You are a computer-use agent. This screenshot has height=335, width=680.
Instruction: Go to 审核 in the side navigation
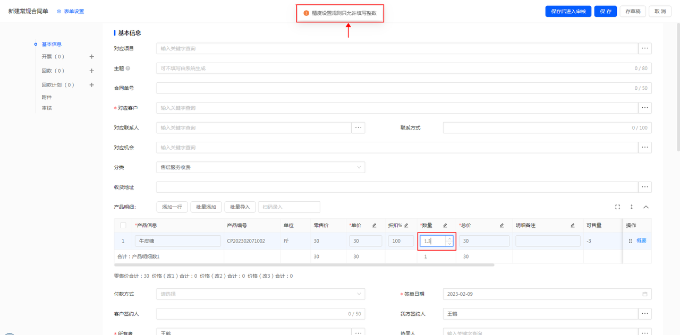click(x=47, y=108)
